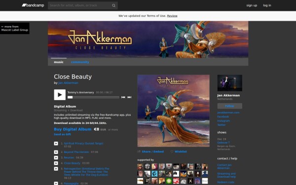
Task: Open the artist's Facebook link
Action: 223,116
